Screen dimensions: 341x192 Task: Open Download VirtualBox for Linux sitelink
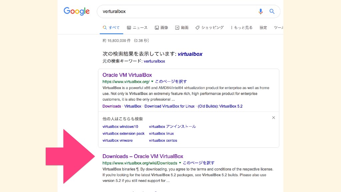[x=170, y=106]
